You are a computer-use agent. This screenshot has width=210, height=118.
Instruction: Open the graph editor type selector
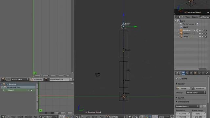click(x=4, y=117)
